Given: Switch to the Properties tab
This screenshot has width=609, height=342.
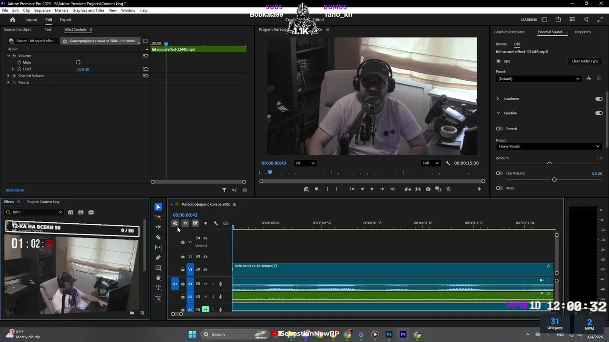Looking at the screenshot, I should [x=583, y=32].
